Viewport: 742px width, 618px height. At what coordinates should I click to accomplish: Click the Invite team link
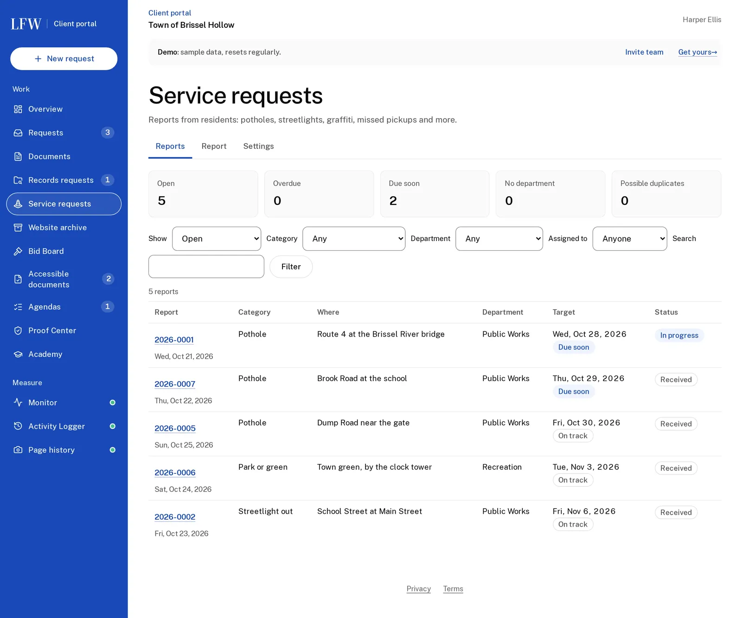644,52
